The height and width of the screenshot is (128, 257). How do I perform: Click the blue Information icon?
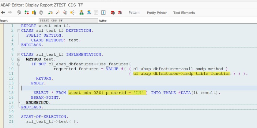104,13
